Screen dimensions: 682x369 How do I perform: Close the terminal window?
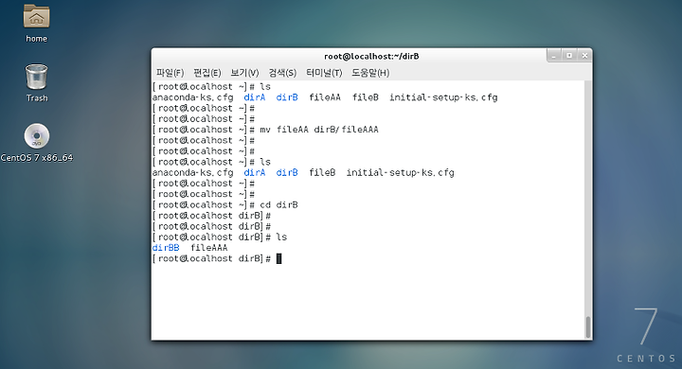pos(585,56)
